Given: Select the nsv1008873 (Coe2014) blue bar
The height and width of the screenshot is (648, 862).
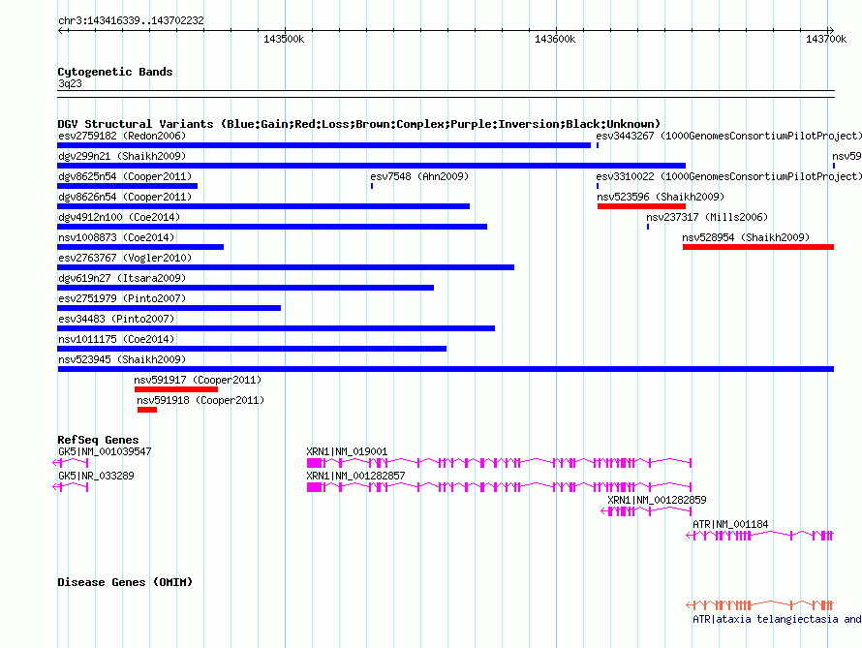Looking at the screenshot, I should tap(140, 247).
